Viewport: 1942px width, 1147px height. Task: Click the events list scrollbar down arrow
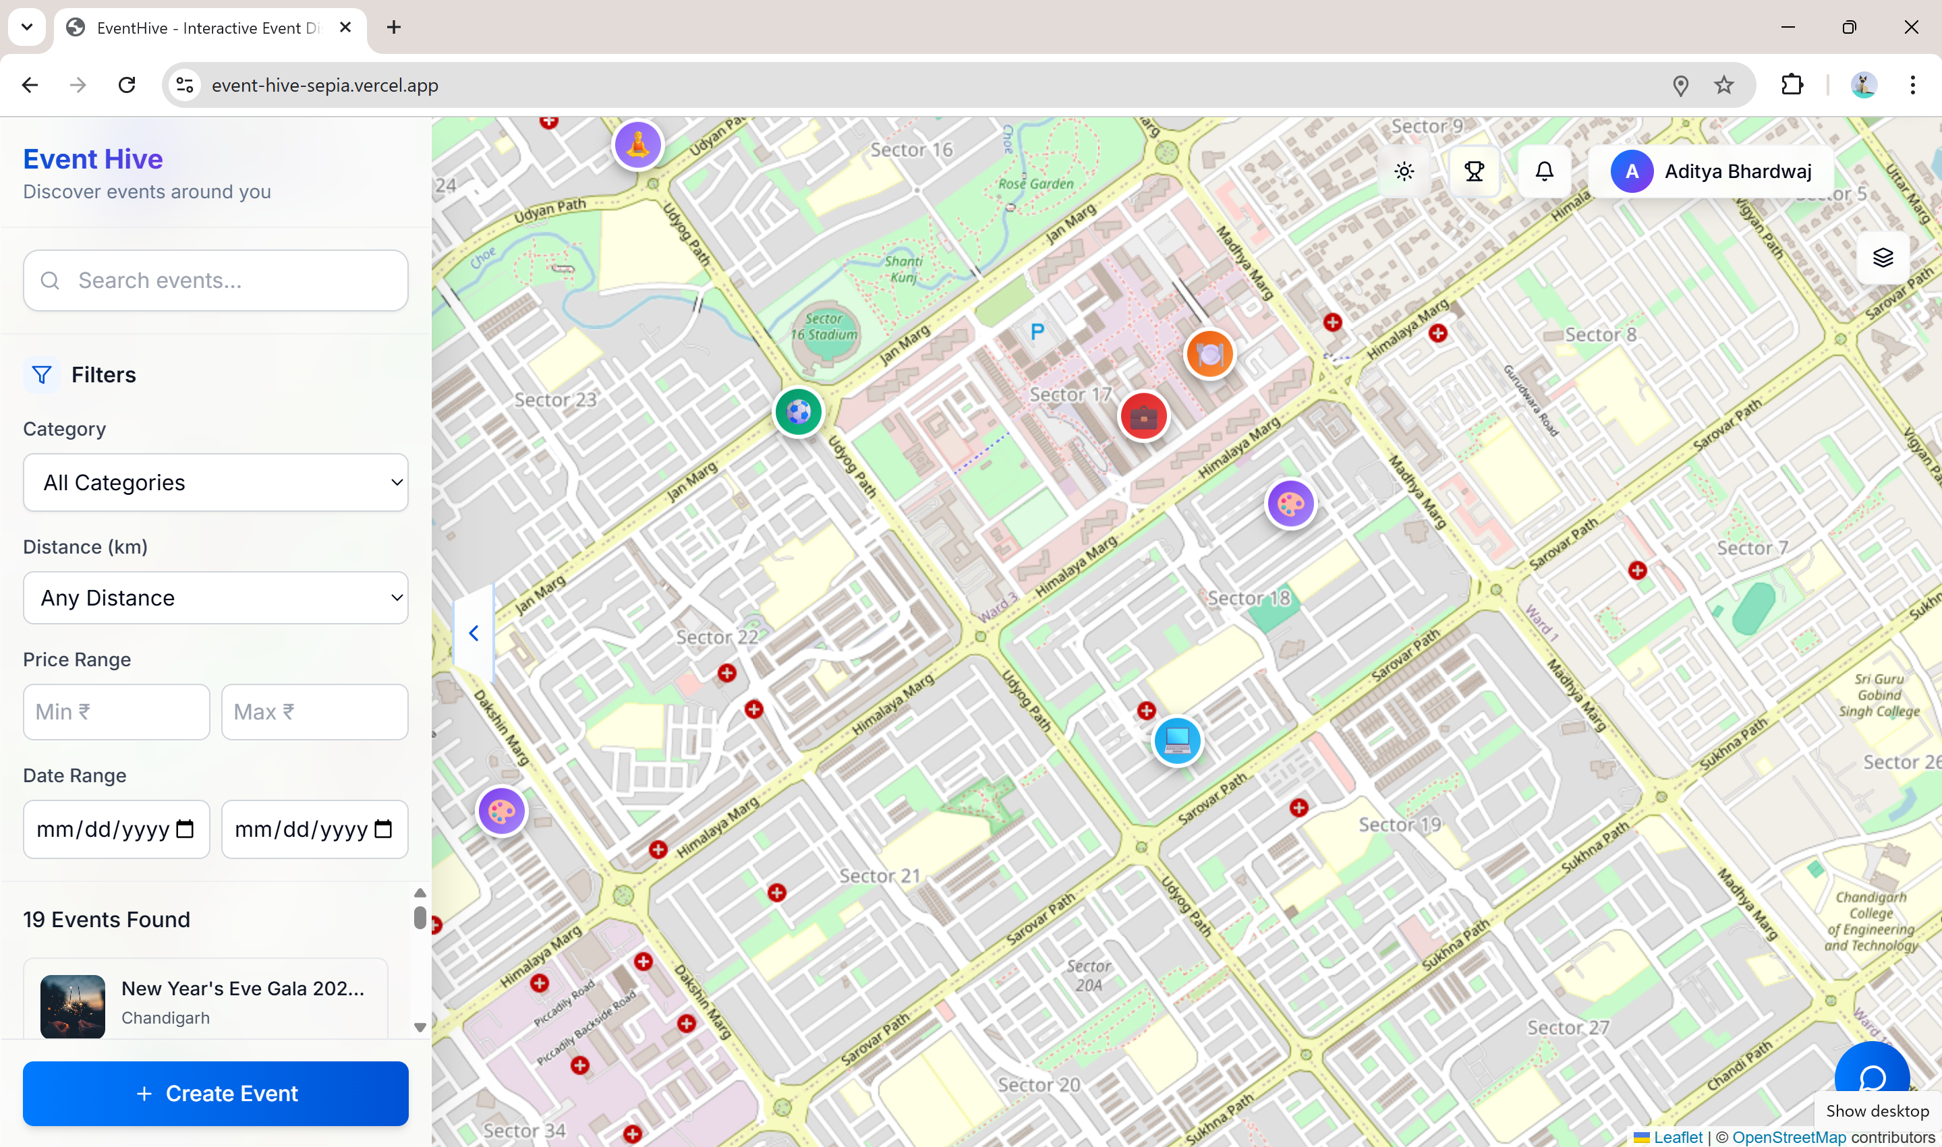(420, 1027)
